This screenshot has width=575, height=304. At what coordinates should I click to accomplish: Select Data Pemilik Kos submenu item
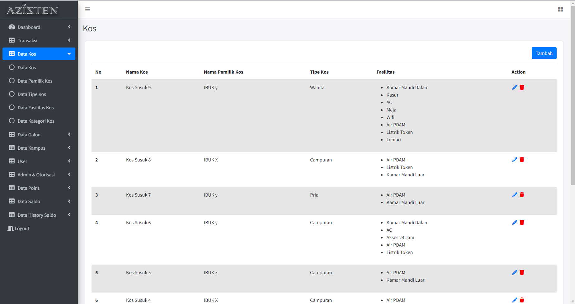[x=35, y=81]
